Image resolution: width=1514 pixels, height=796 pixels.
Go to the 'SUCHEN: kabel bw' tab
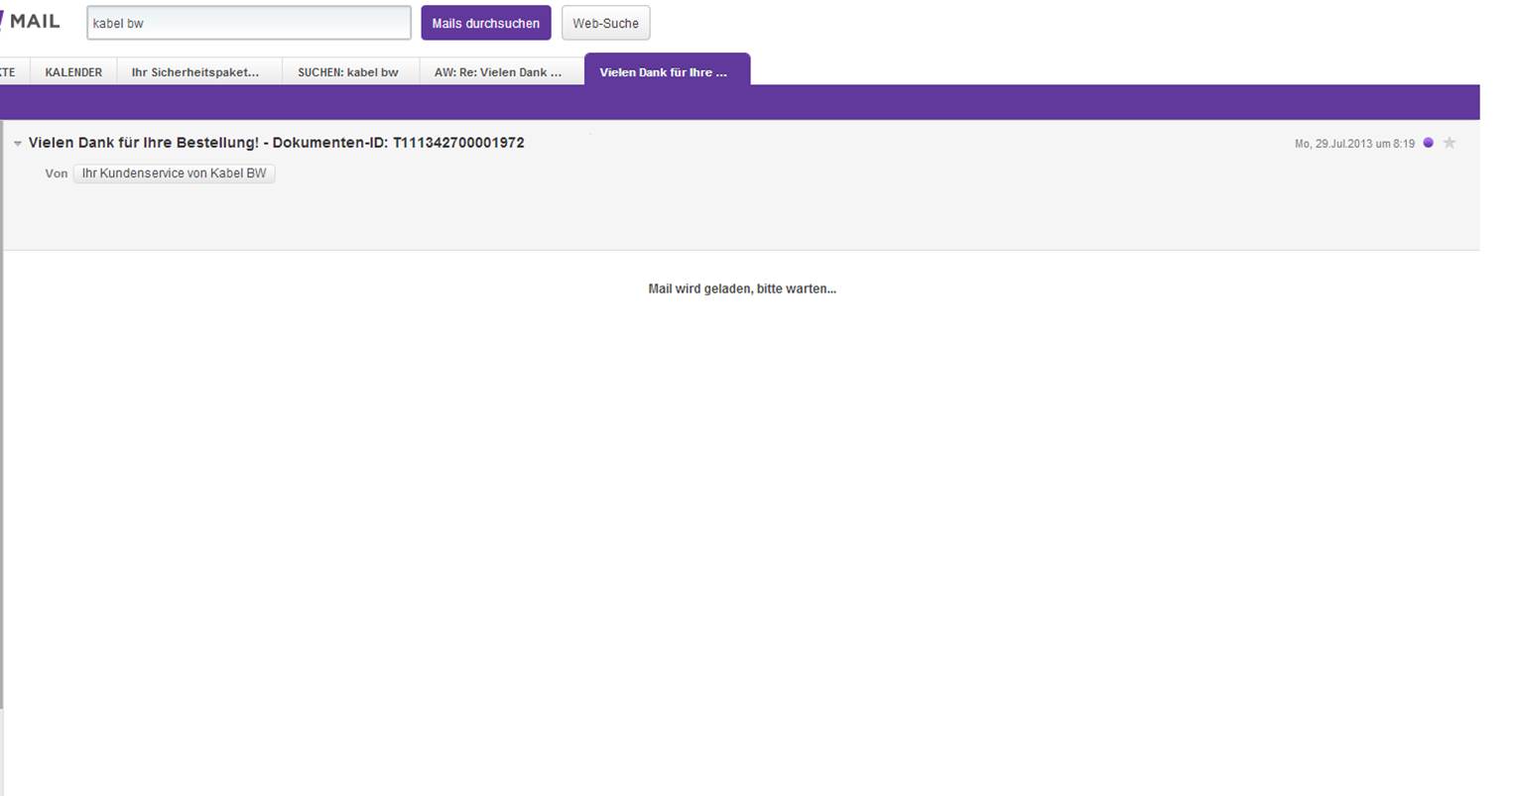click(x=347, y=72)
